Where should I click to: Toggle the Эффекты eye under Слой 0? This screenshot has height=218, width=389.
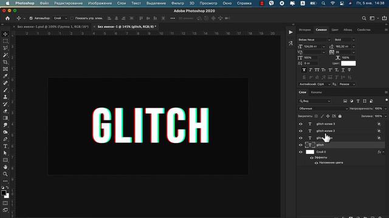pos(312,157)
